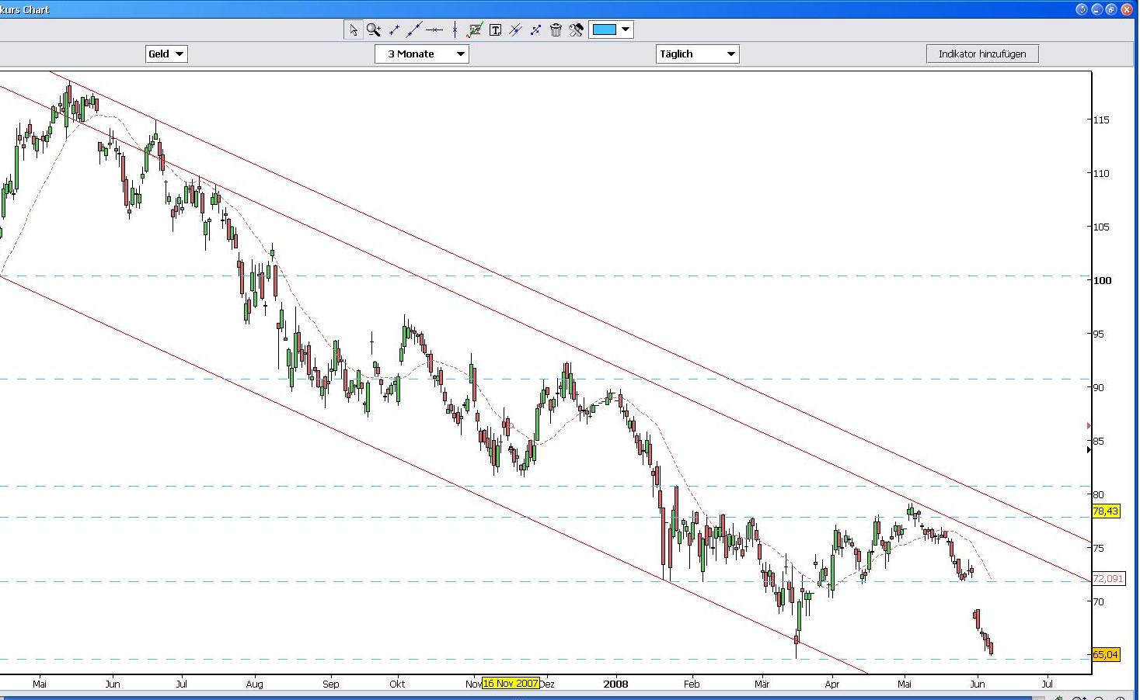This screenshot has width=1140, height=700.
Task: Pick the horizontal line drawing tool
Action: pyautogui.click(x=434, y=30)
